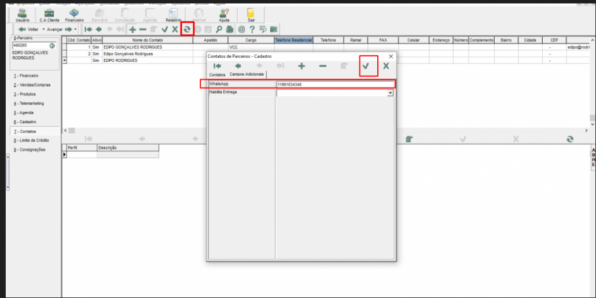Add a new record with dialog plus icon
Image resolution: width=596 pixels, height=298 pixels.
(x=301, y=66)
